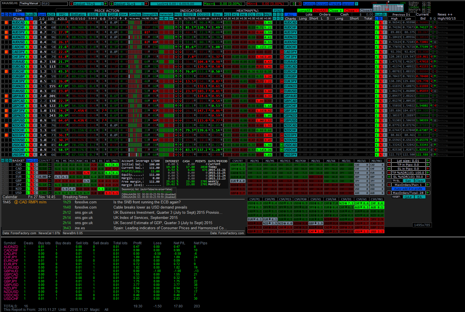The width and height of the screenshot is (465, 312).
Task: Open headline 'Is the SNB front running the ECB again?'
Action: coord(147,202)
